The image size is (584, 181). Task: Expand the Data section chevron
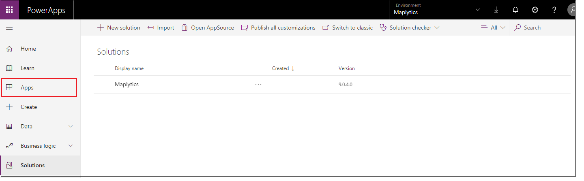(x=71, y=126)
